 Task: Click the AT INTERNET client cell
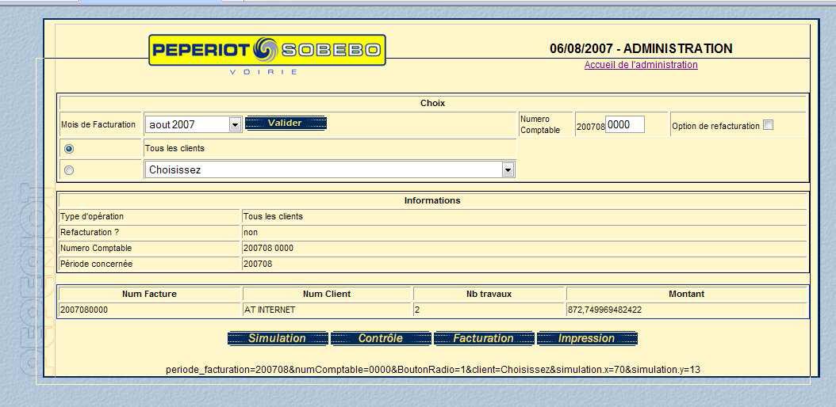pyautogui.click(x=328, y=310)
